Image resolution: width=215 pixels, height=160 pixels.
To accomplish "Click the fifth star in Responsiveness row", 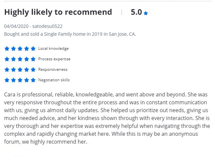I will [x=33, y=70].
